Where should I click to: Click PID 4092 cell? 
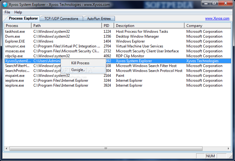tap(107, 56)
